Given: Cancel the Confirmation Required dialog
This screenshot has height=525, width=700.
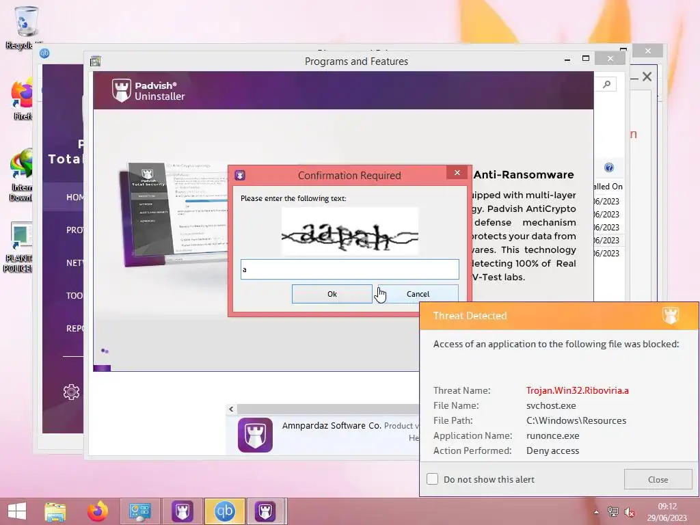Looking at the screenshot, I should point(418,294).
